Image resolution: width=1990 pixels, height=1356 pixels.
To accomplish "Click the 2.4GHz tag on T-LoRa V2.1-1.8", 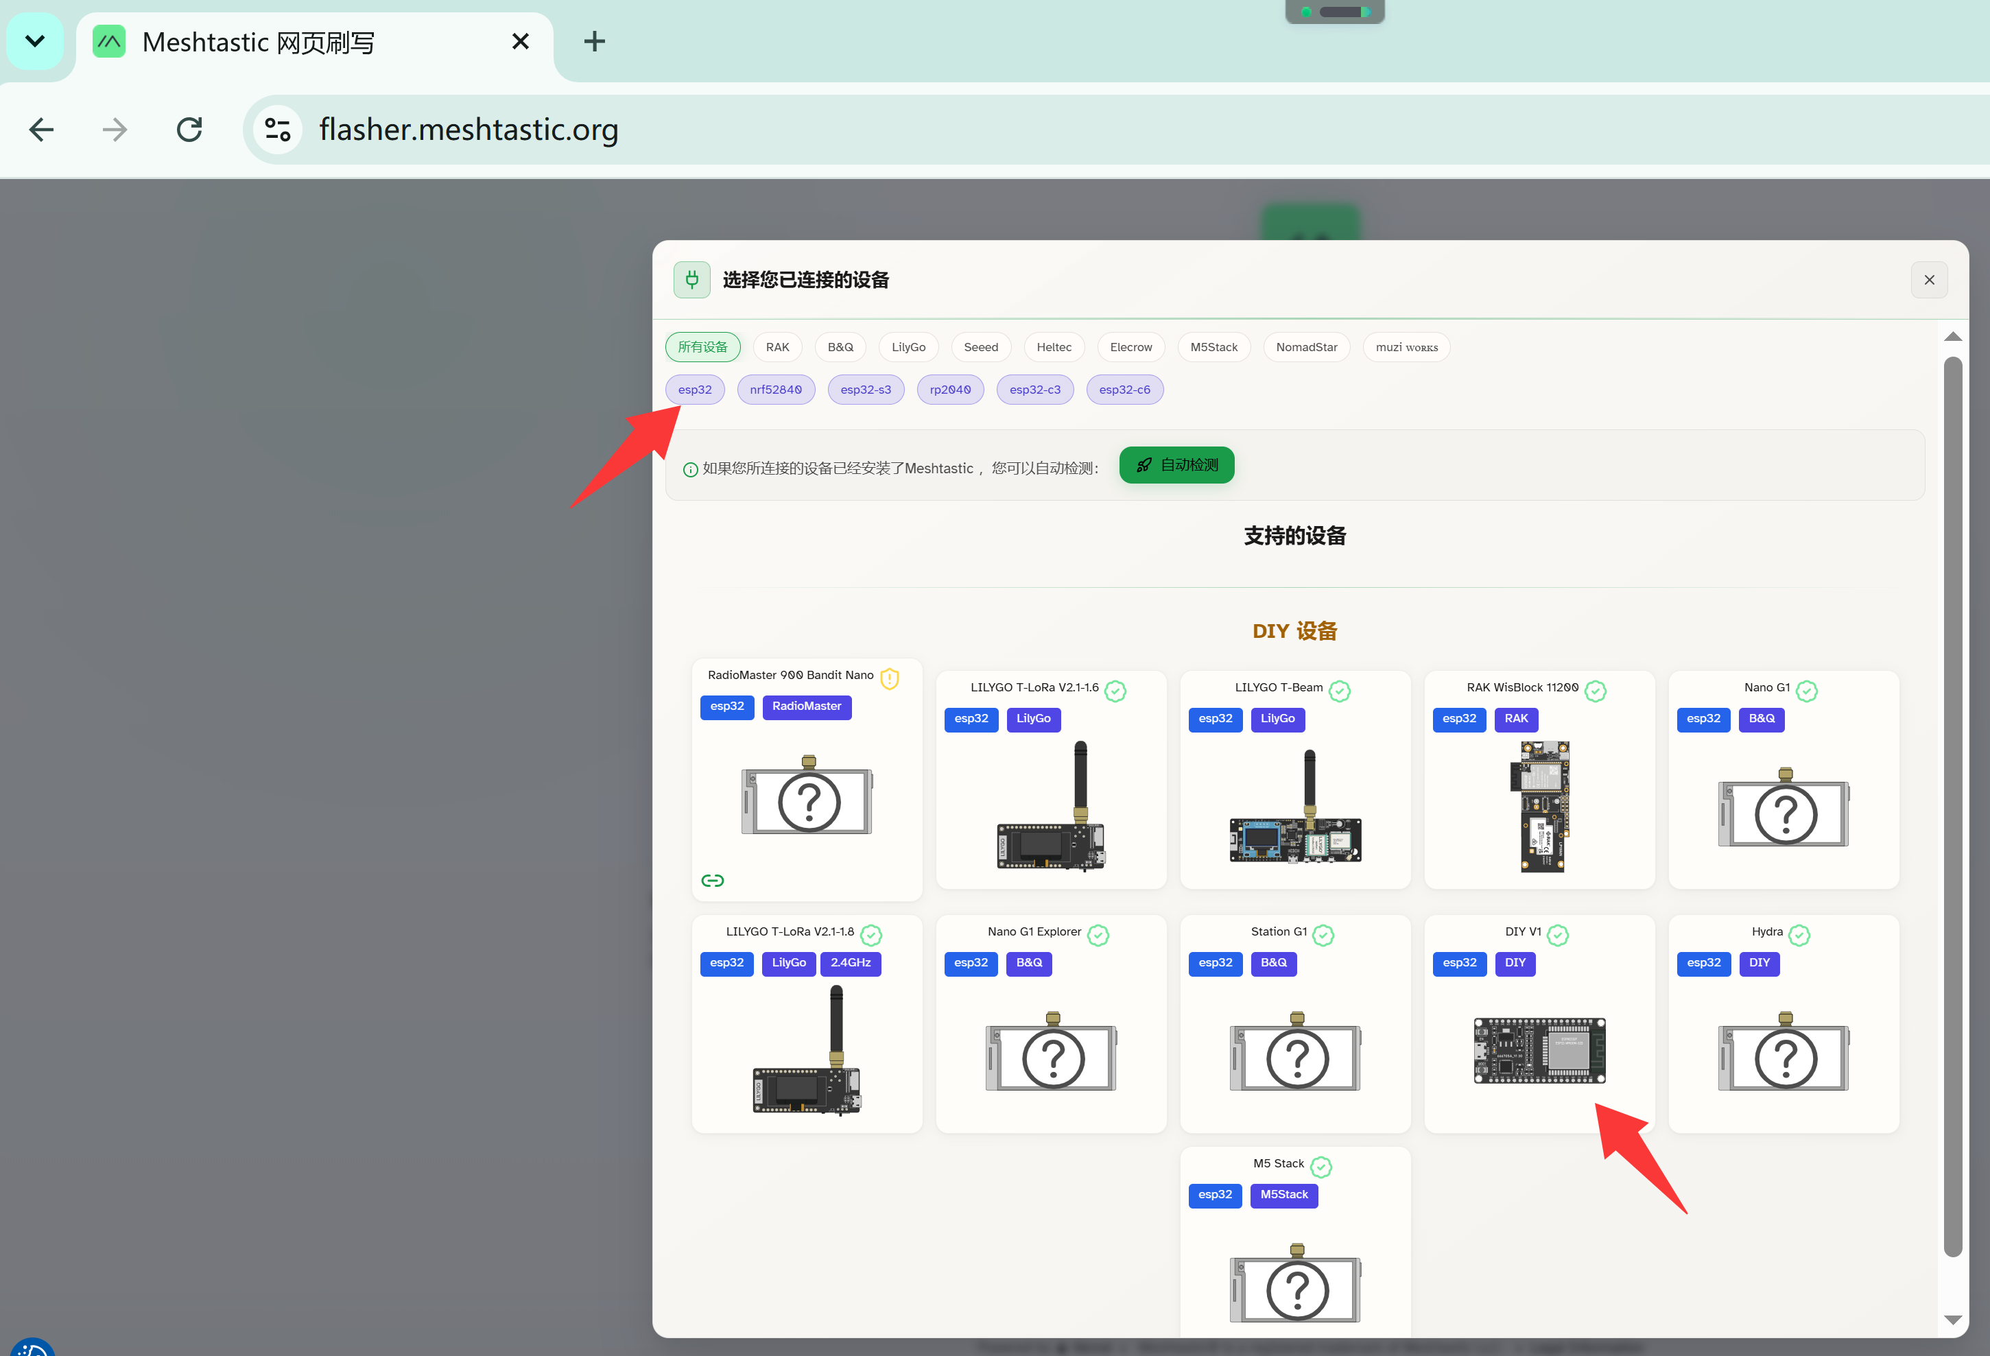I will (x=851, y=963).
